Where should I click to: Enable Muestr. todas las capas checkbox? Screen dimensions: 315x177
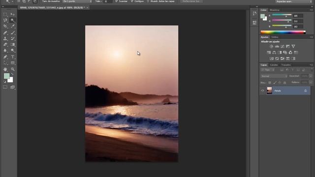click(148, 1)
